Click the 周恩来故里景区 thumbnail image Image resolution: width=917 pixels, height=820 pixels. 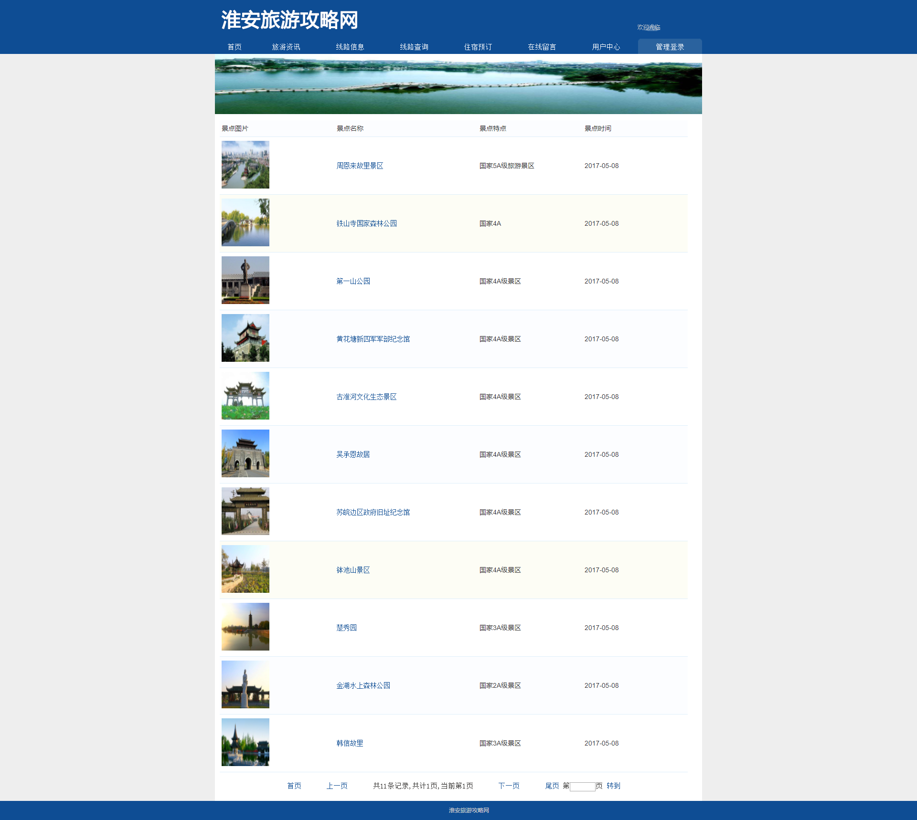(245, 165)
